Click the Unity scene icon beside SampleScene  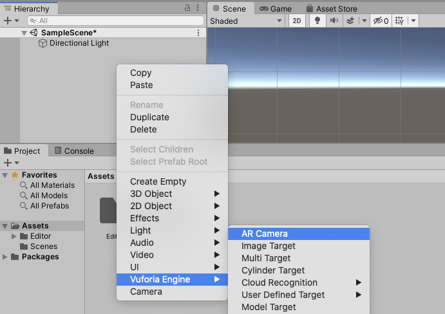tap(33, 33)
